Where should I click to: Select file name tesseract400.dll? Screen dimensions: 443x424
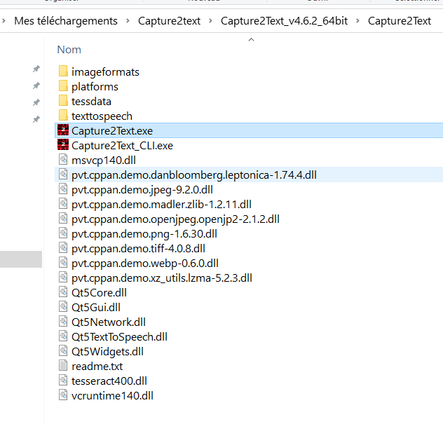[109, 381]
